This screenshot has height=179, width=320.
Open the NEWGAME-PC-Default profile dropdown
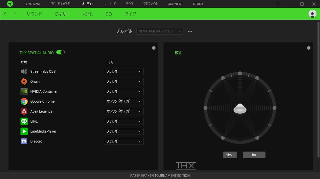click(x=160, y=31)
